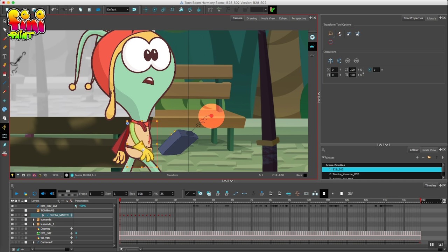The image size is (448, 252).
Task: Select the Text tool in left toolbar
Action: (5, 56)
